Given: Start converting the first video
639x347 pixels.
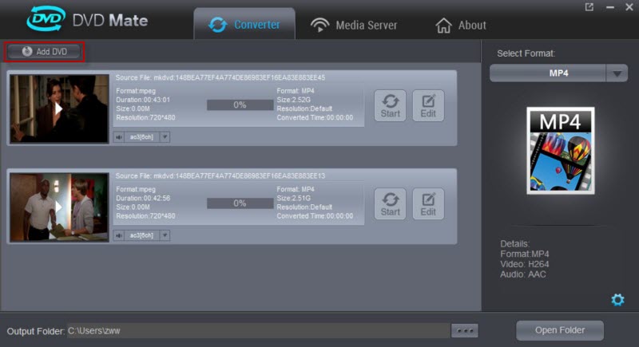Looking at the screenshot, I should 390,105.
